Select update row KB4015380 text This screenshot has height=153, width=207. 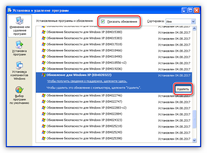tap(84, 32)
